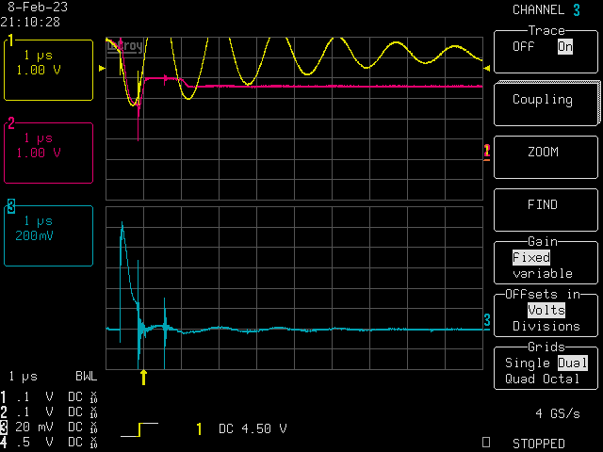
Task: Click the yellow trigger position arrow below grid
Action: [143, 377]
